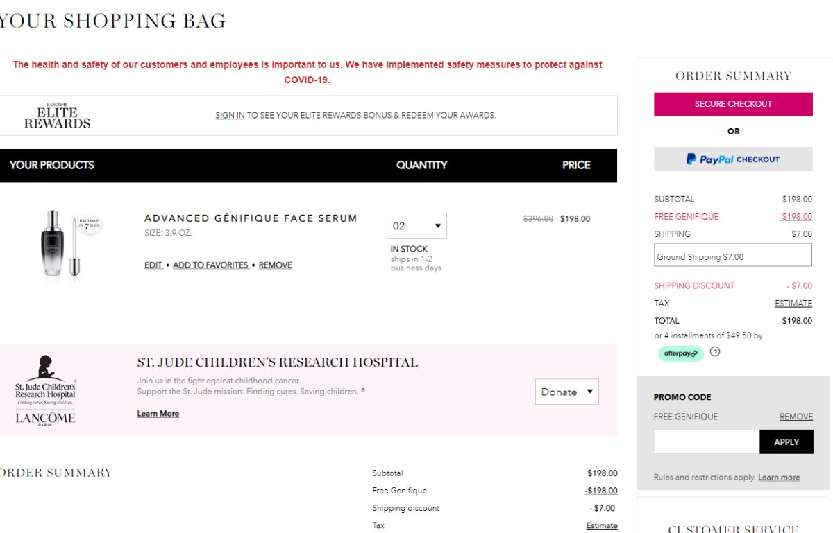Click the SIZE: 3.9 OZ. label
Viewport: 833px width, 533px height.
pos(168,233)
